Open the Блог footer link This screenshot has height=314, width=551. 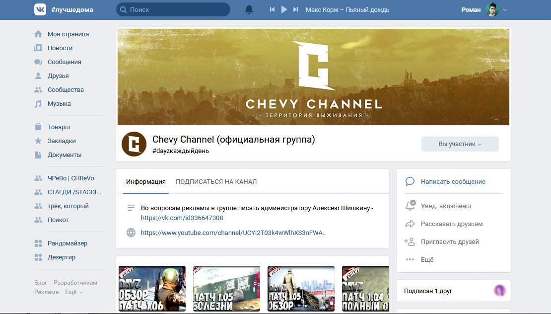(x=41, y=282)
